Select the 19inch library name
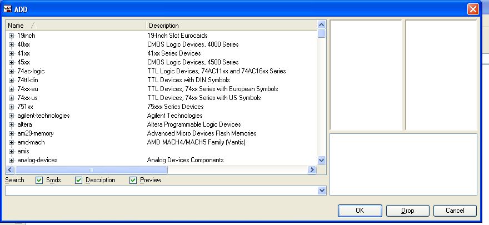The height and width of the screenshot is (225, 489). (26, 36)
